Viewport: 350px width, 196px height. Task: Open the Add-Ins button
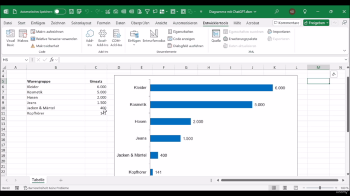(90, 38)
